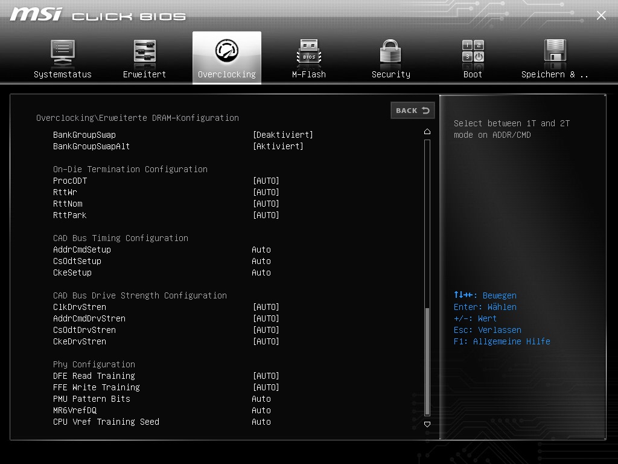The height and width of the screenshot is (464, 618).
Task: Close the BIOS with the X icon
Action: (601, 15)
